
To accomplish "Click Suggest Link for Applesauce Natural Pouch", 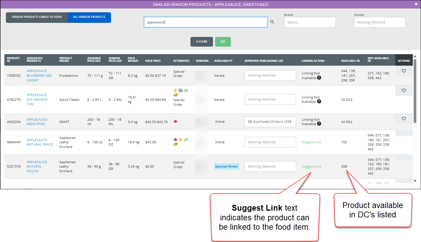I will [x=311, y=166].
